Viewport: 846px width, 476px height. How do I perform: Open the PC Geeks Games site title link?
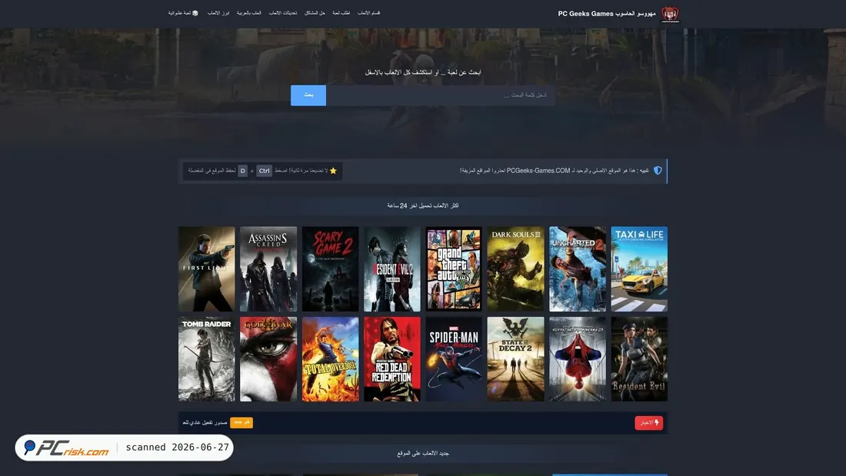tap(607, 14)
